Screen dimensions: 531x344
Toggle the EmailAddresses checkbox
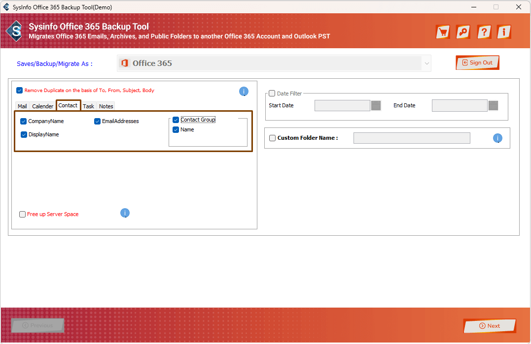97,122
